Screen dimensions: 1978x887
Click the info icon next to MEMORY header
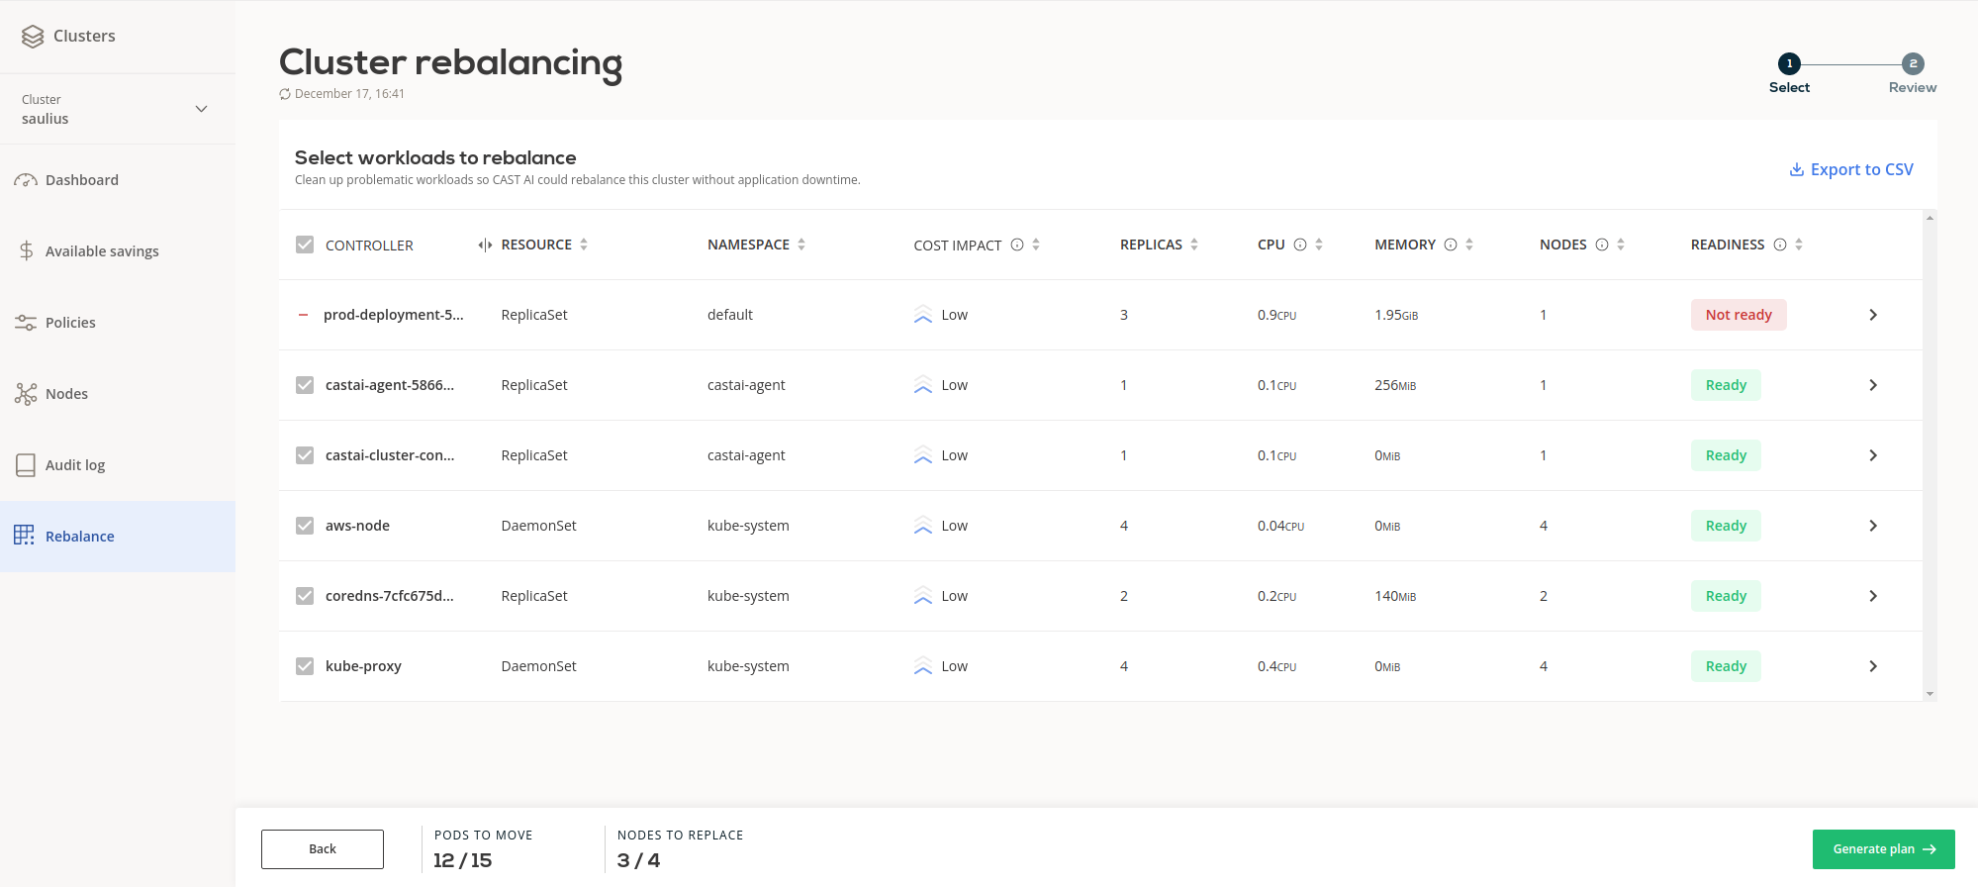[1451, 245]
